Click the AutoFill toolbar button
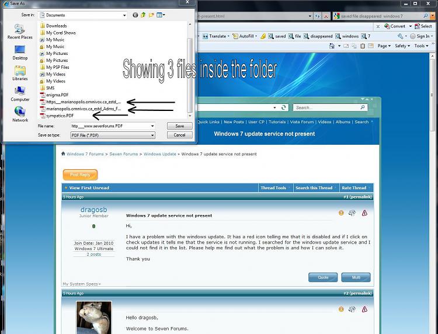Viewport: 438px width, 334px height. click(x=245, y=36)
